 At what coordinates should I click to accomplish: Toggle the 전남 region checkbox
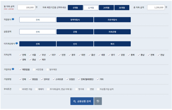click(159, 55)
